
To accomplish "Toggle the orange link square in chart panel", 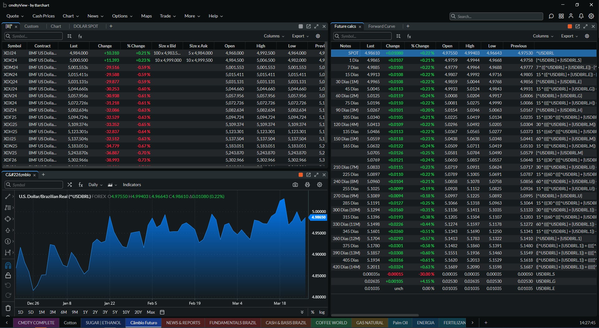I will pos(301,175).
